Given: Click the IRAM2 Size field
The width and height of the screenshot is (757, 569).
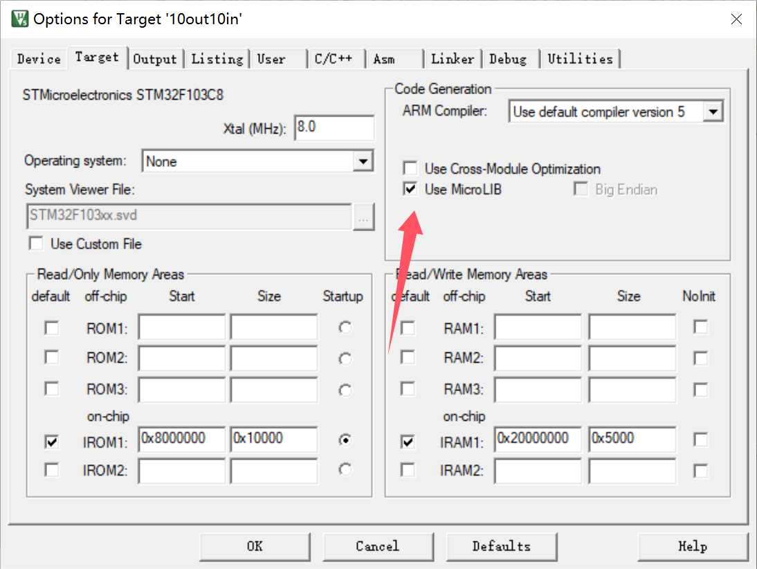Looking at the screenshot, I should point(632,471).
